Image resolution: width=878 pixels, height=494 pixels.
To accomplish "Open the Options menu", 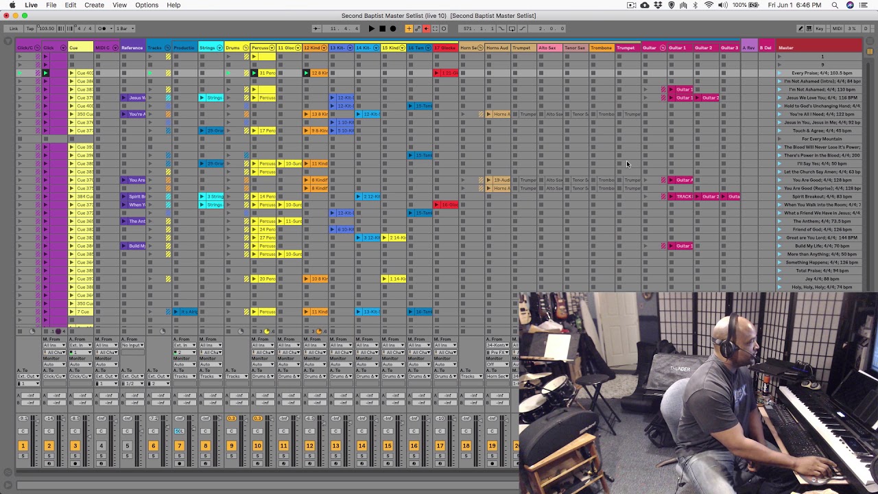I will [147, 5].
